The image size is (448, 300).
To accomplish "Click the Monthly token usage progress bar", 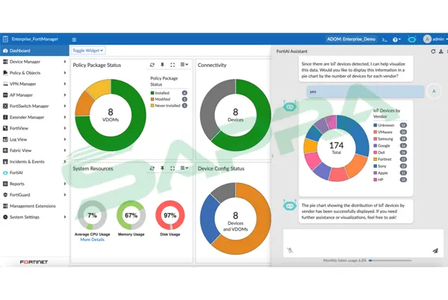I will pyautogui.click(x=390, y=261).
